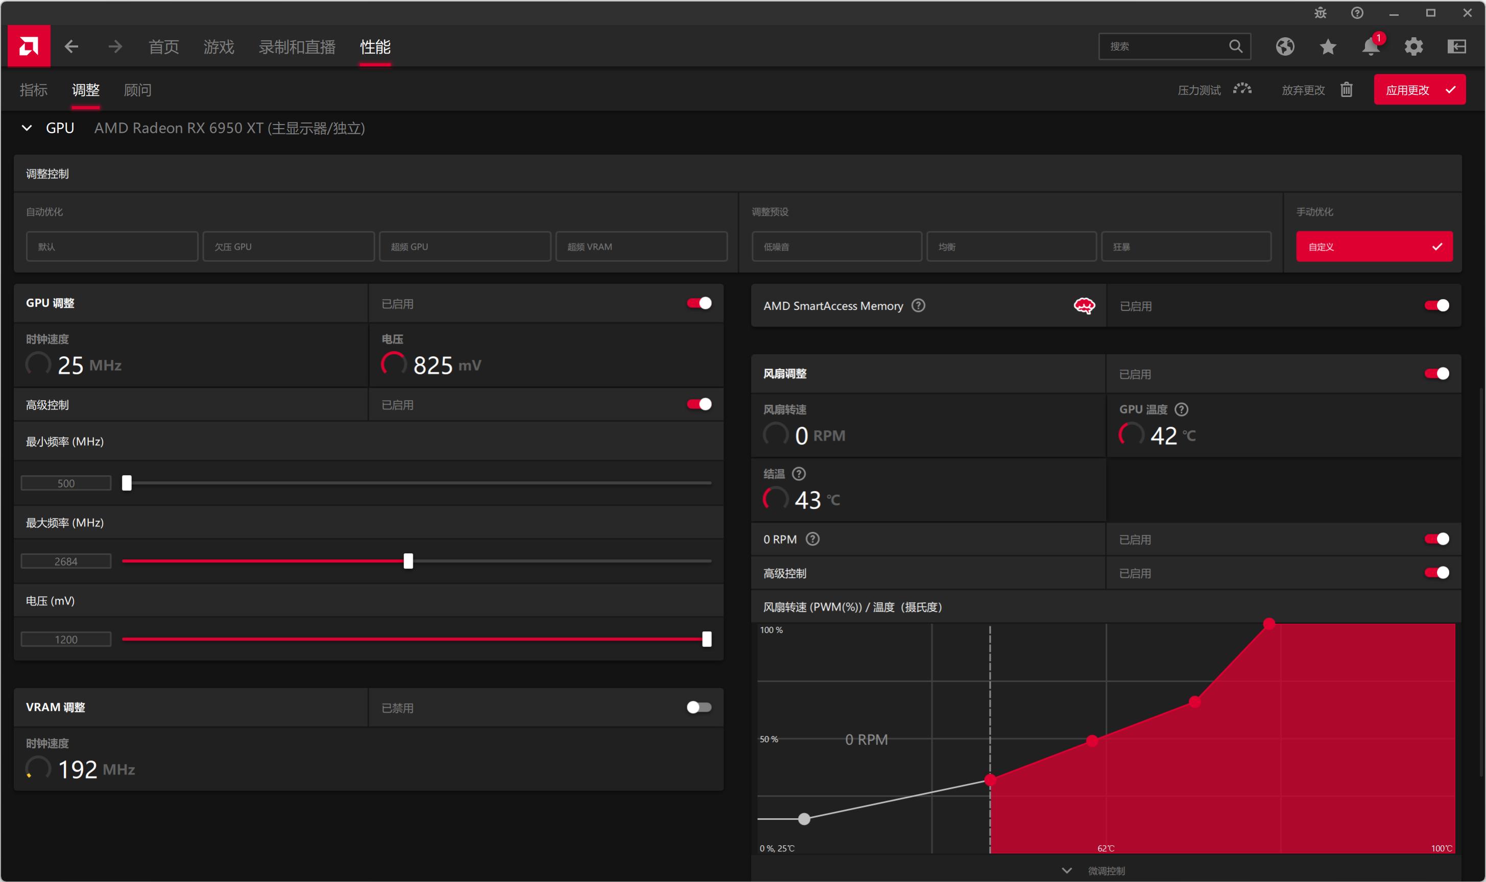Turn off the 0 RPM toggle

pos(1436,539)
